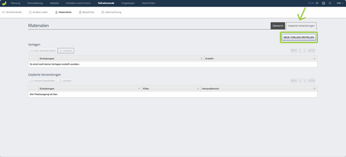Click Löschen in the Vorlagen section
Image resolution: width=346 pixels, height=157 pixels.
[66, 51]
